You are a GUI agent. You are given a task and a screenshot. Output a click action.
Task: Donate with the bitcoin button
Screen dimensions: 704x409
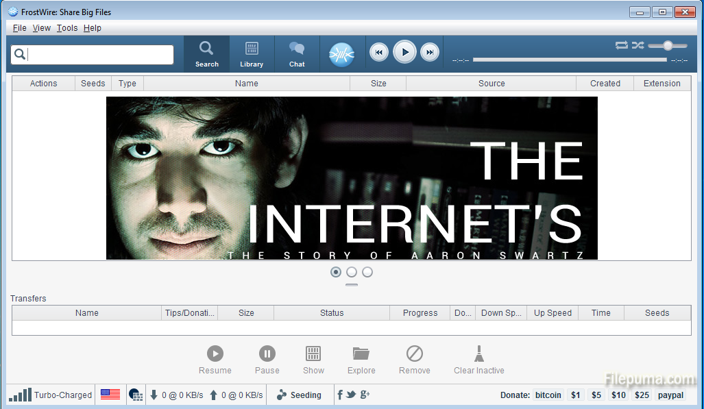[548, 395]
